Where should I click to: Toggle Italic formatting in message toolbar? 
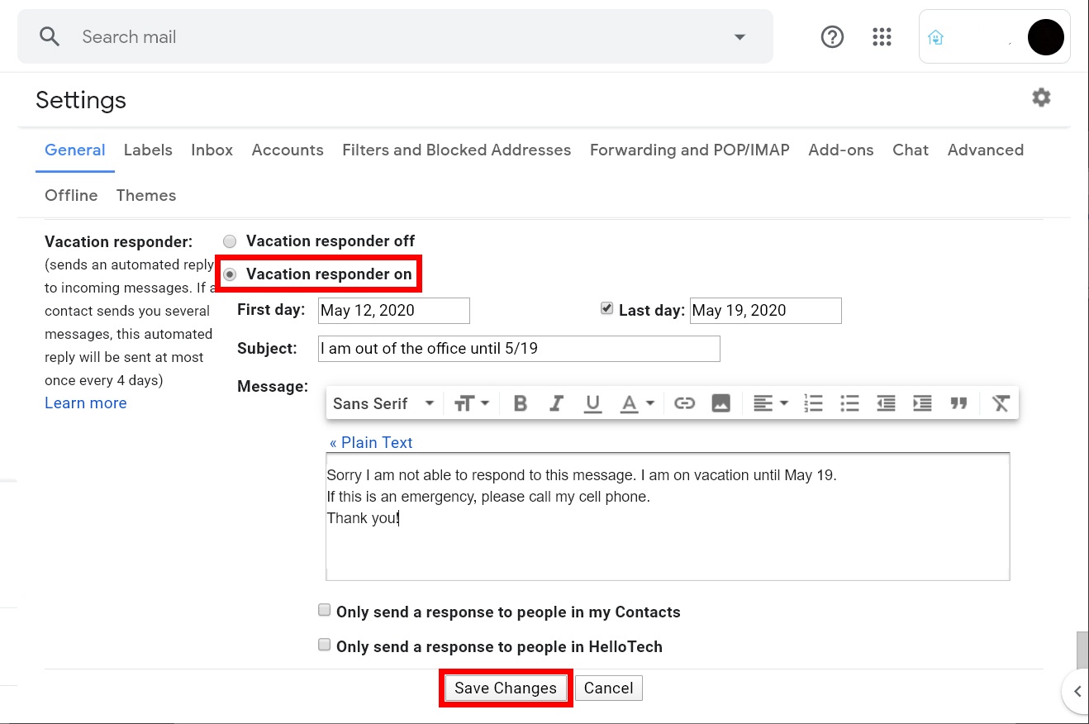pos(556,403)
